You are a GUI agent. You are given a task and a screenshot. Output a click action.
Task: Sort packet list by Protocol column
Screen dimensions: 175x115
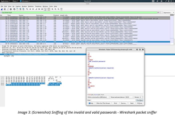[56, 15]
